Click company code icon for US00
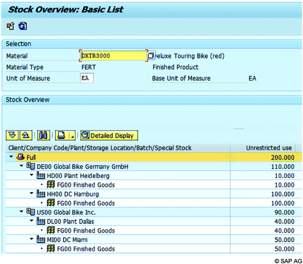The width and height of the screenshot is (303, 264). point(31,212)
